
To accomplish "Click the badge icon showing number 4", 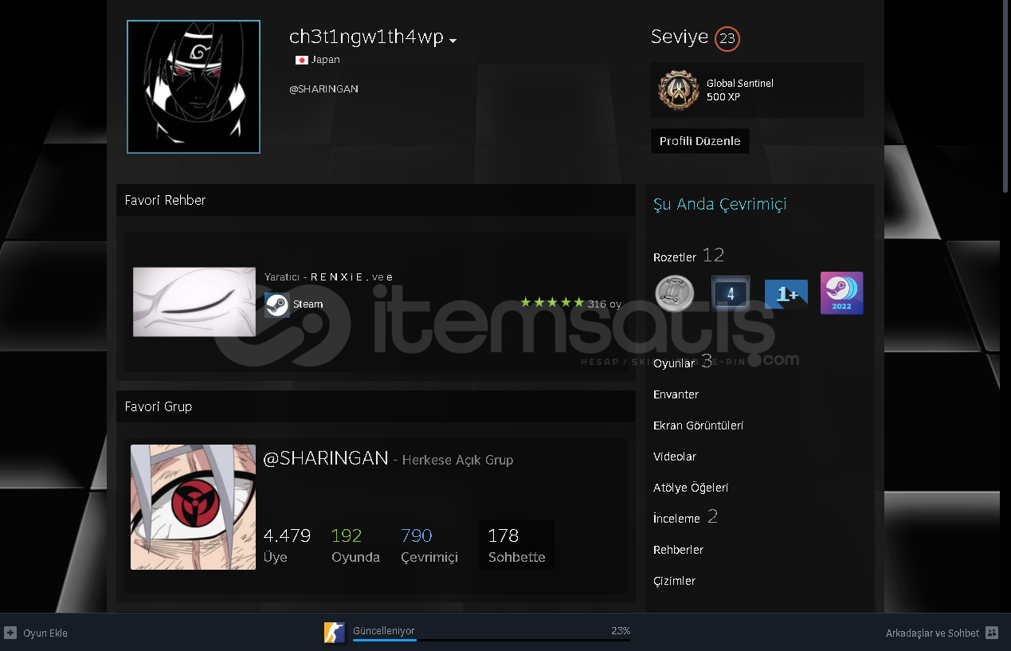I will (x=731, y=293).
